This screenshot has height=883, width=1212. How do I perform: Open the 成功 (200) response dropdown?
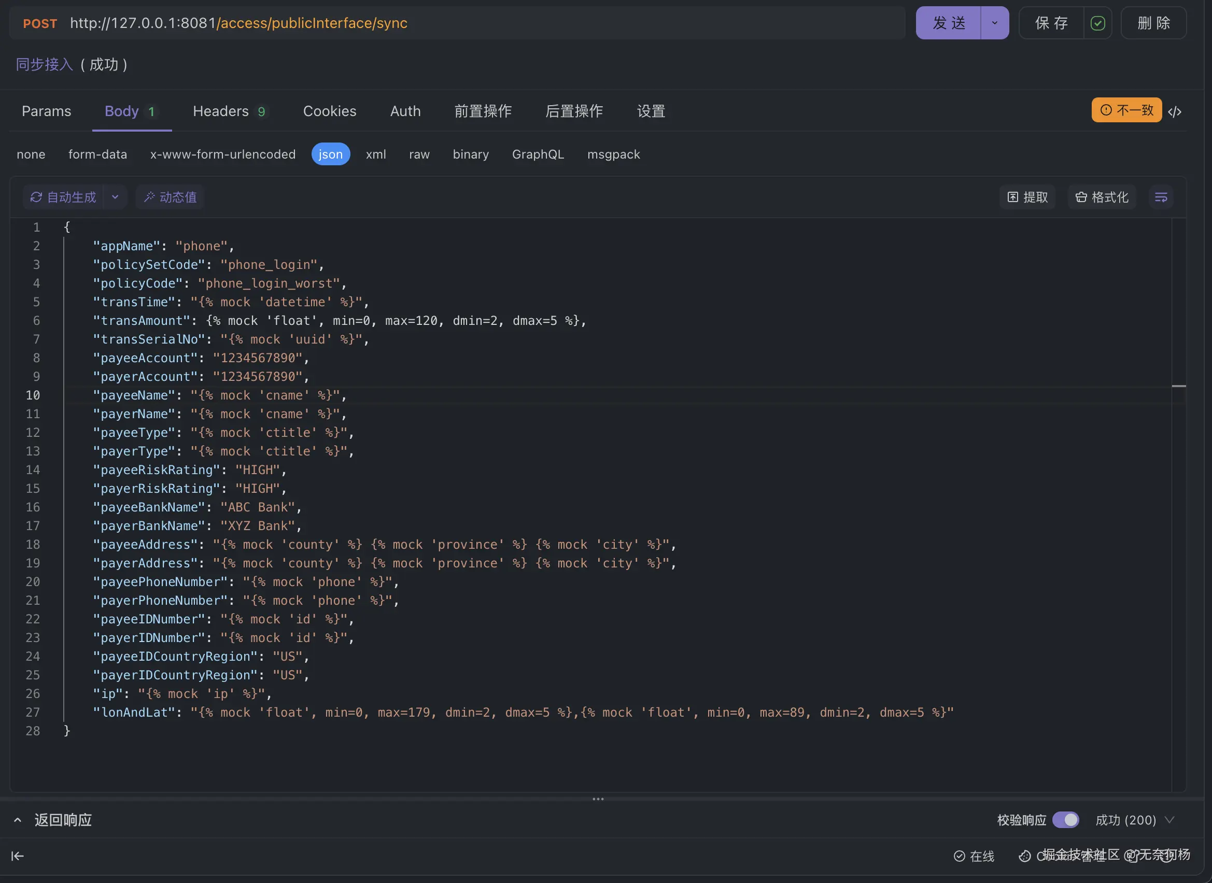(x=1170, y=820)
